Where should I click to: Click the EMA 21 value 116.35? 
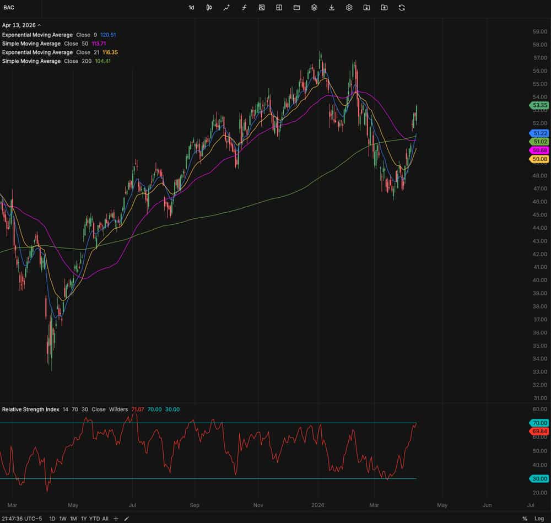(110, 52)
